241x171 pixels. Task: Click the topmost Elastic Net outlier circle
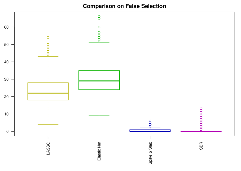point(99,16)
